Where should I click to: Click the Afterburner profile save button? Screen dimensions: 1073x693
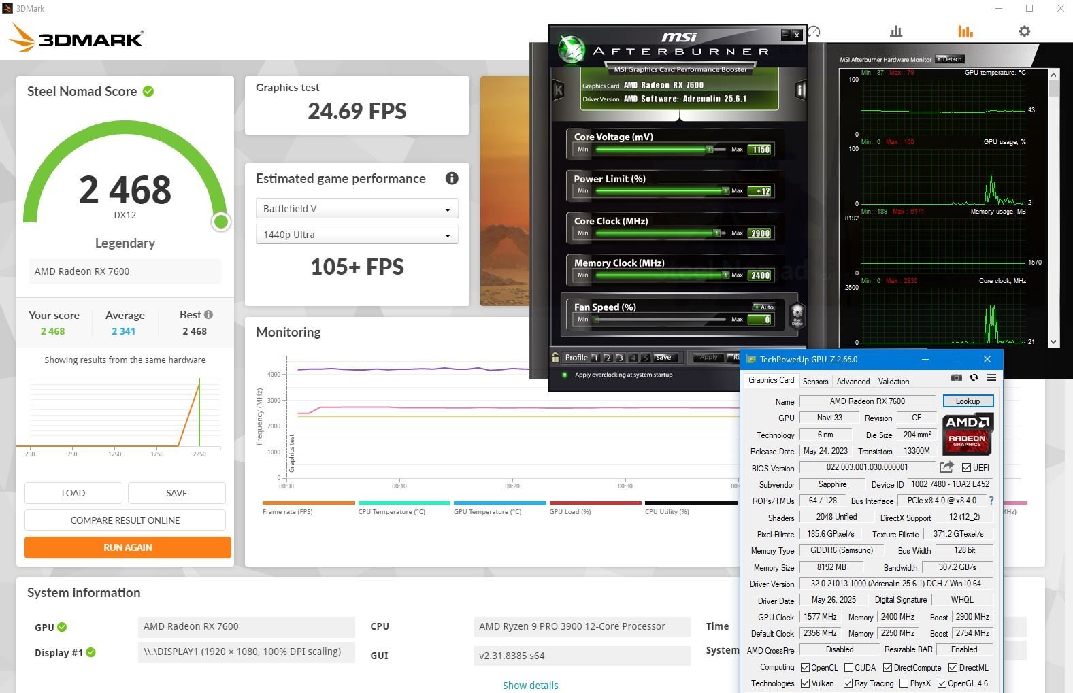(x=663, y=357)
